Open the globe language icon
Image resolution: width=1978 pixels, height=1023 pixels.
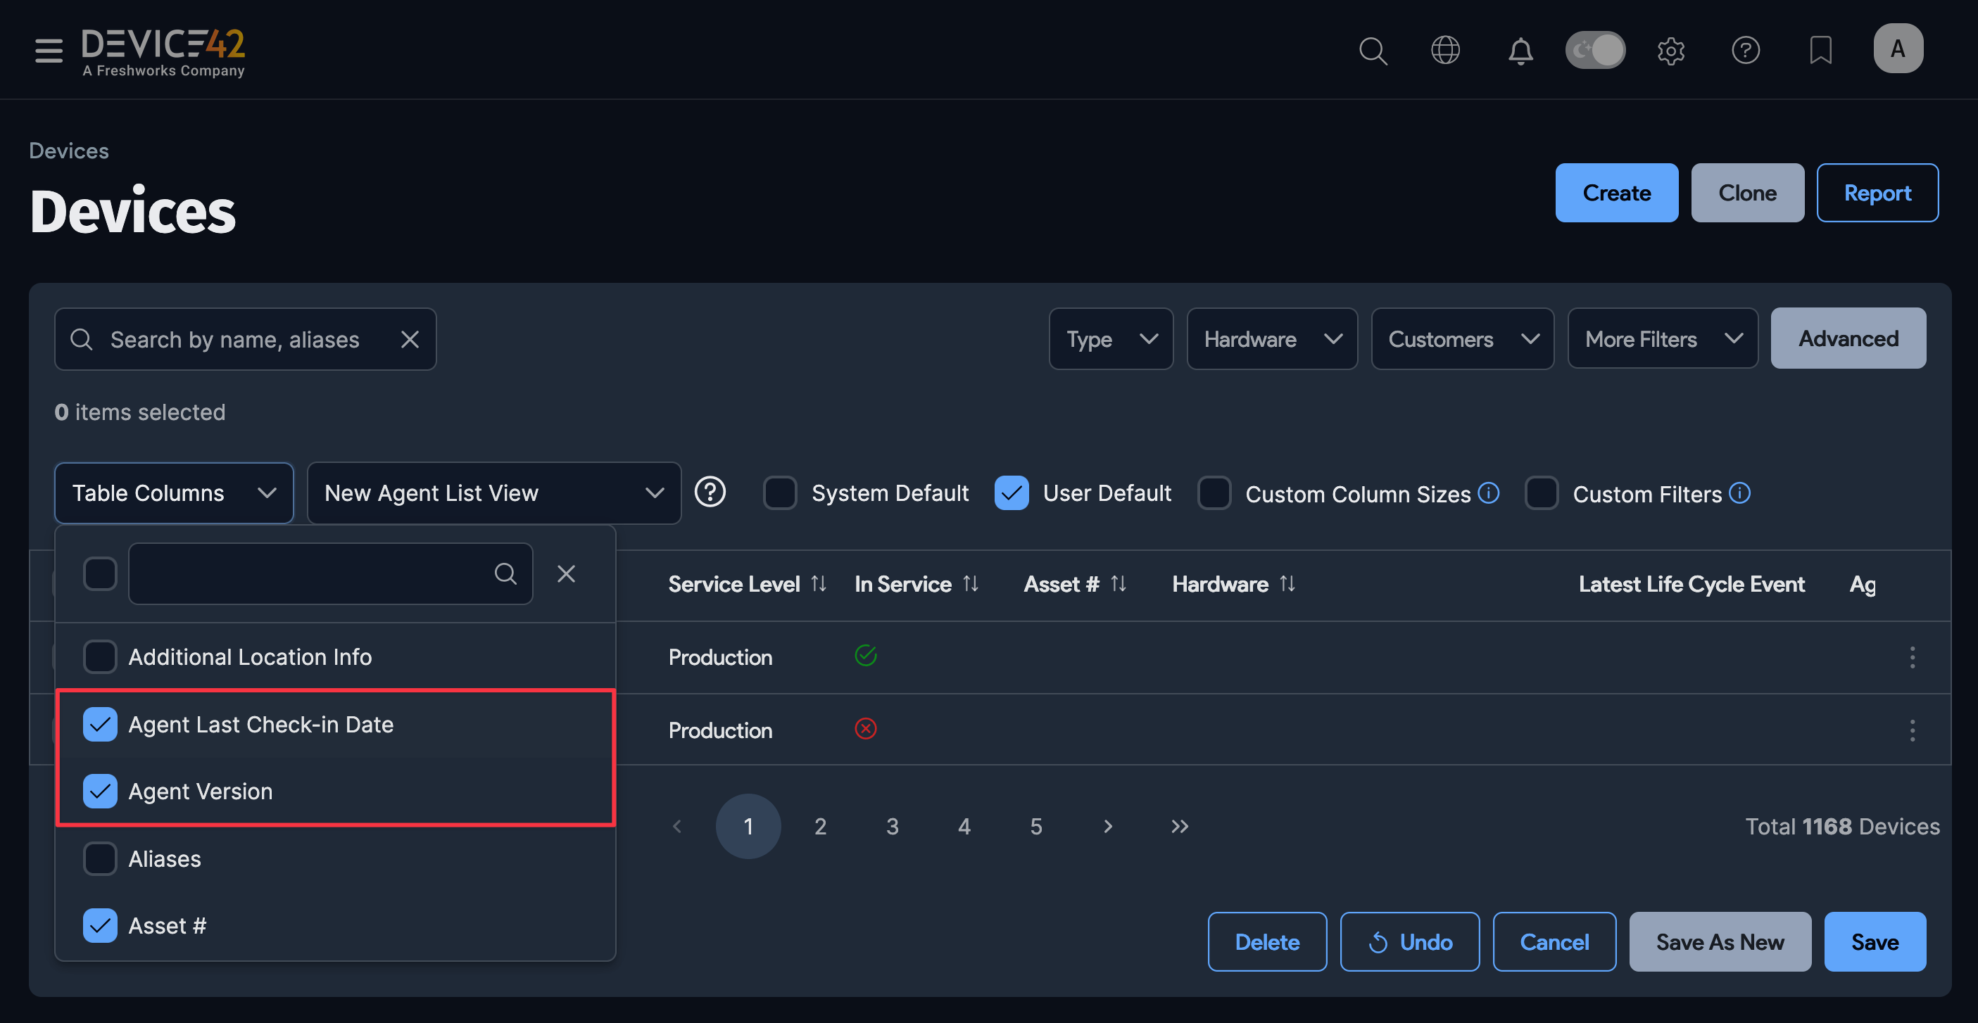(1445, 51)
